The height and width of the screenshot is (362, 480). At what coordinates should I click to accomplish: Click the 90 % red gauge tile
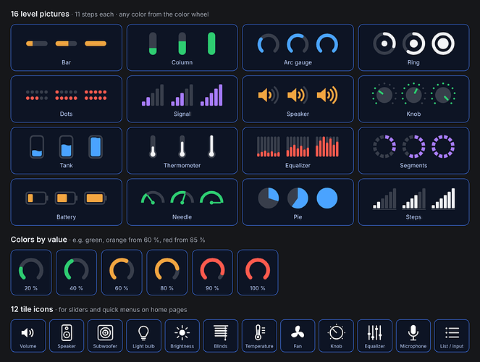(x=212, y=272)
